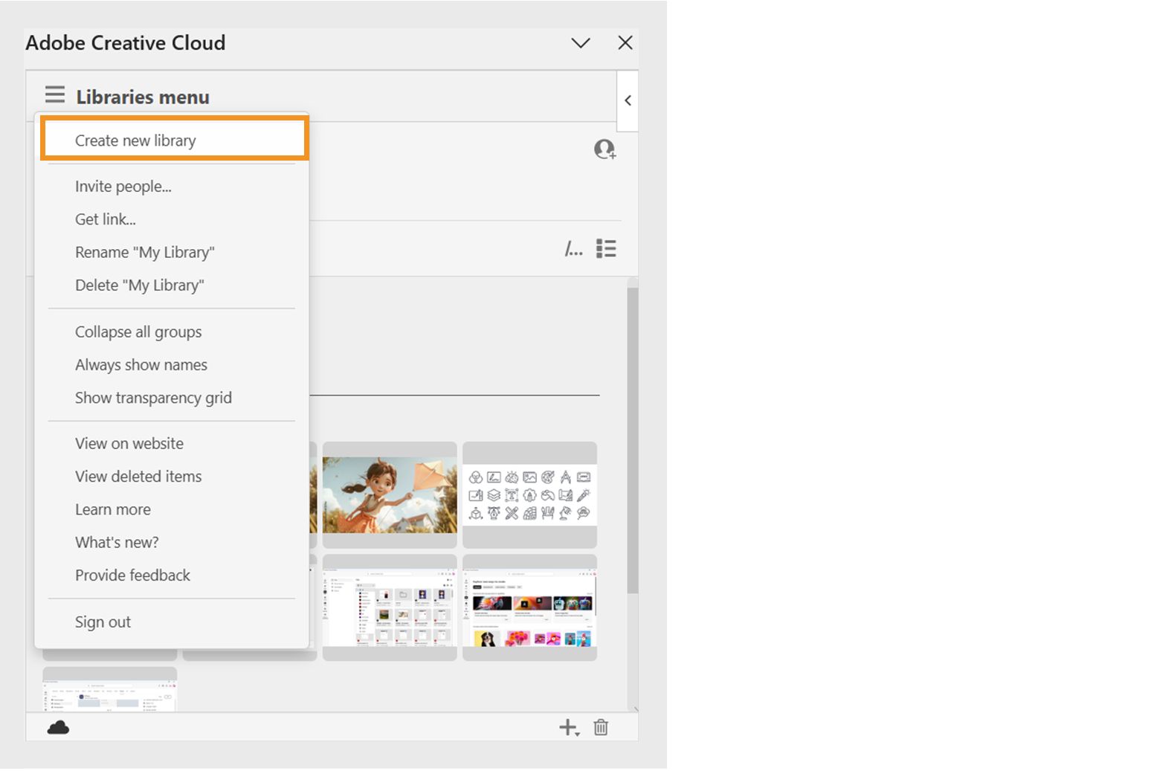Choose Provide feedback
Screen dimensions: 1154x771
(172, 575)
